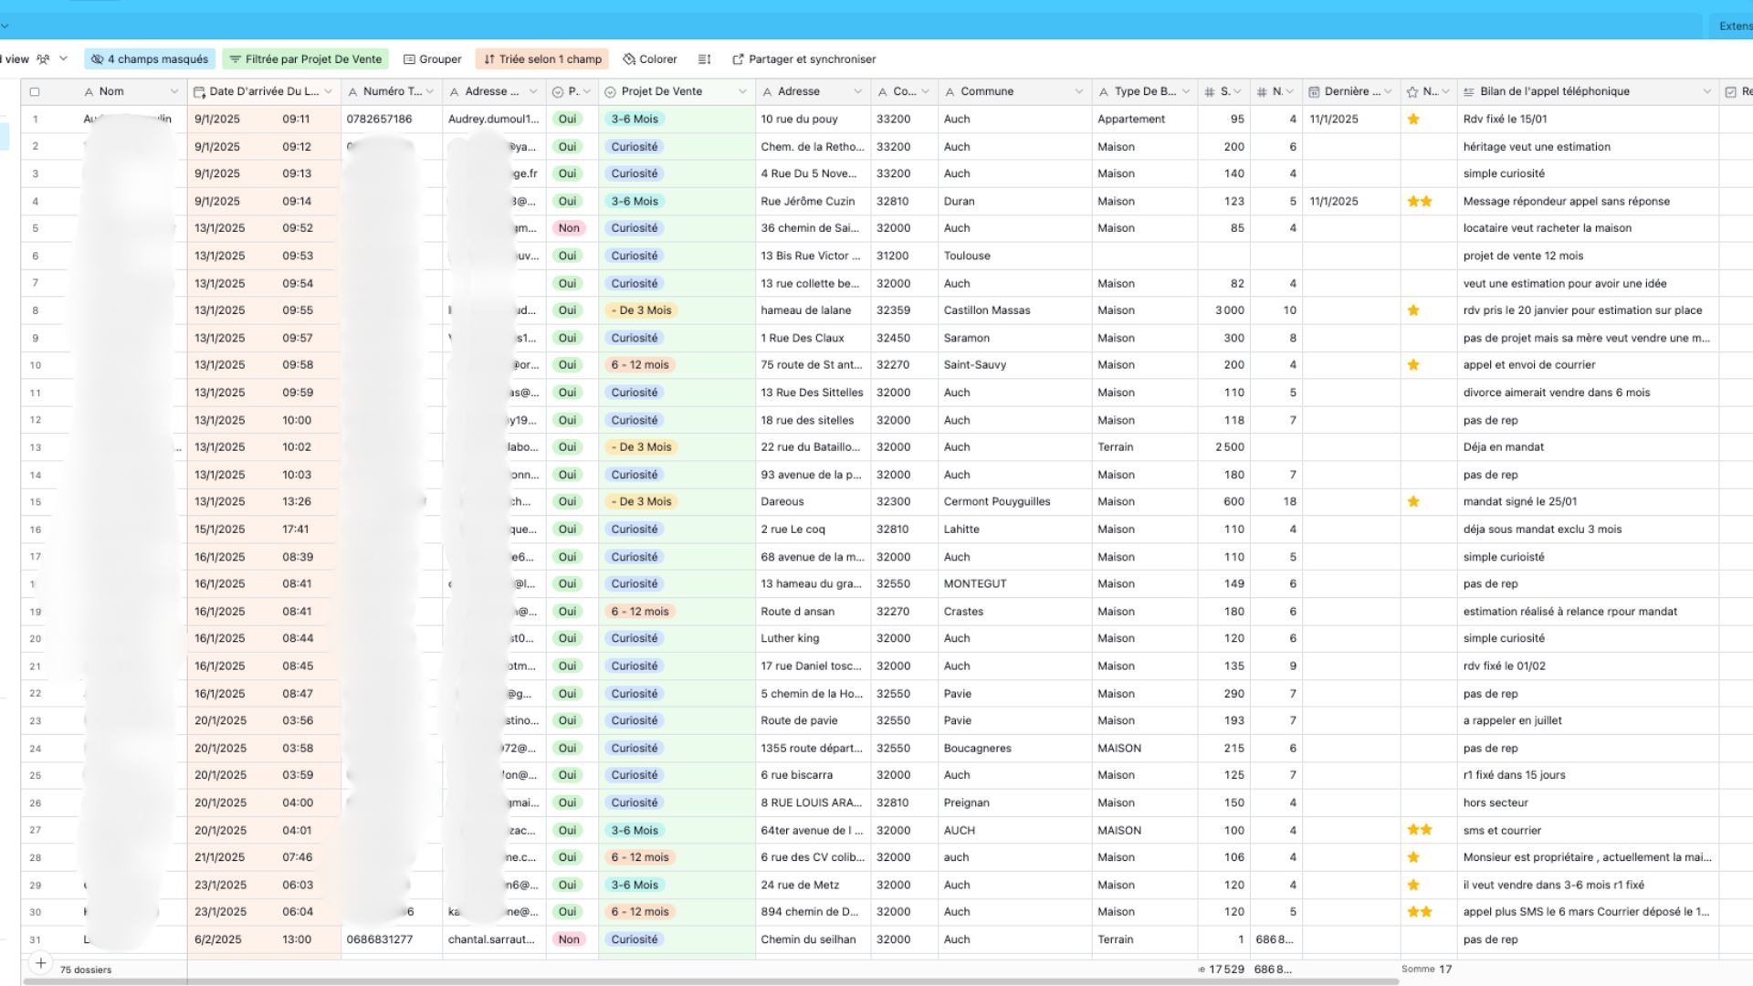This screenshot has height=986, width=1753.
Task: Open the Grouper grouping option
Action: click(432, 59)
